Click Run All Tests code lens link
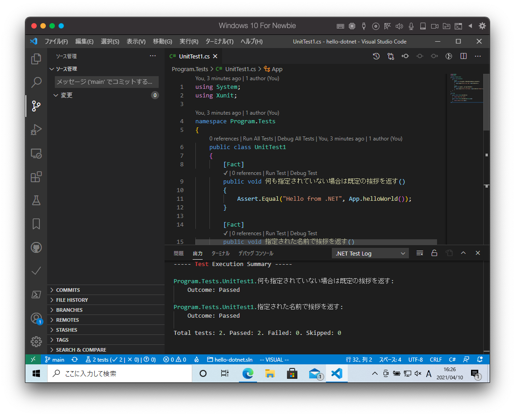The height and width of the screenshot is (416, 515). [258, 139]
